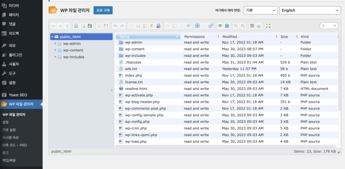Click the Edit file pencil icon

pos(181,26)
